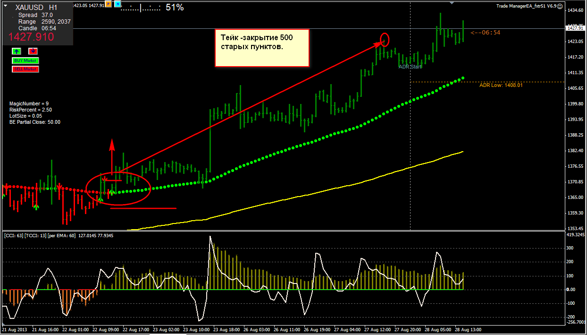Click the SELL Market button
The width and height of the screenshot is (587, 335).
(x=25, y=69)
